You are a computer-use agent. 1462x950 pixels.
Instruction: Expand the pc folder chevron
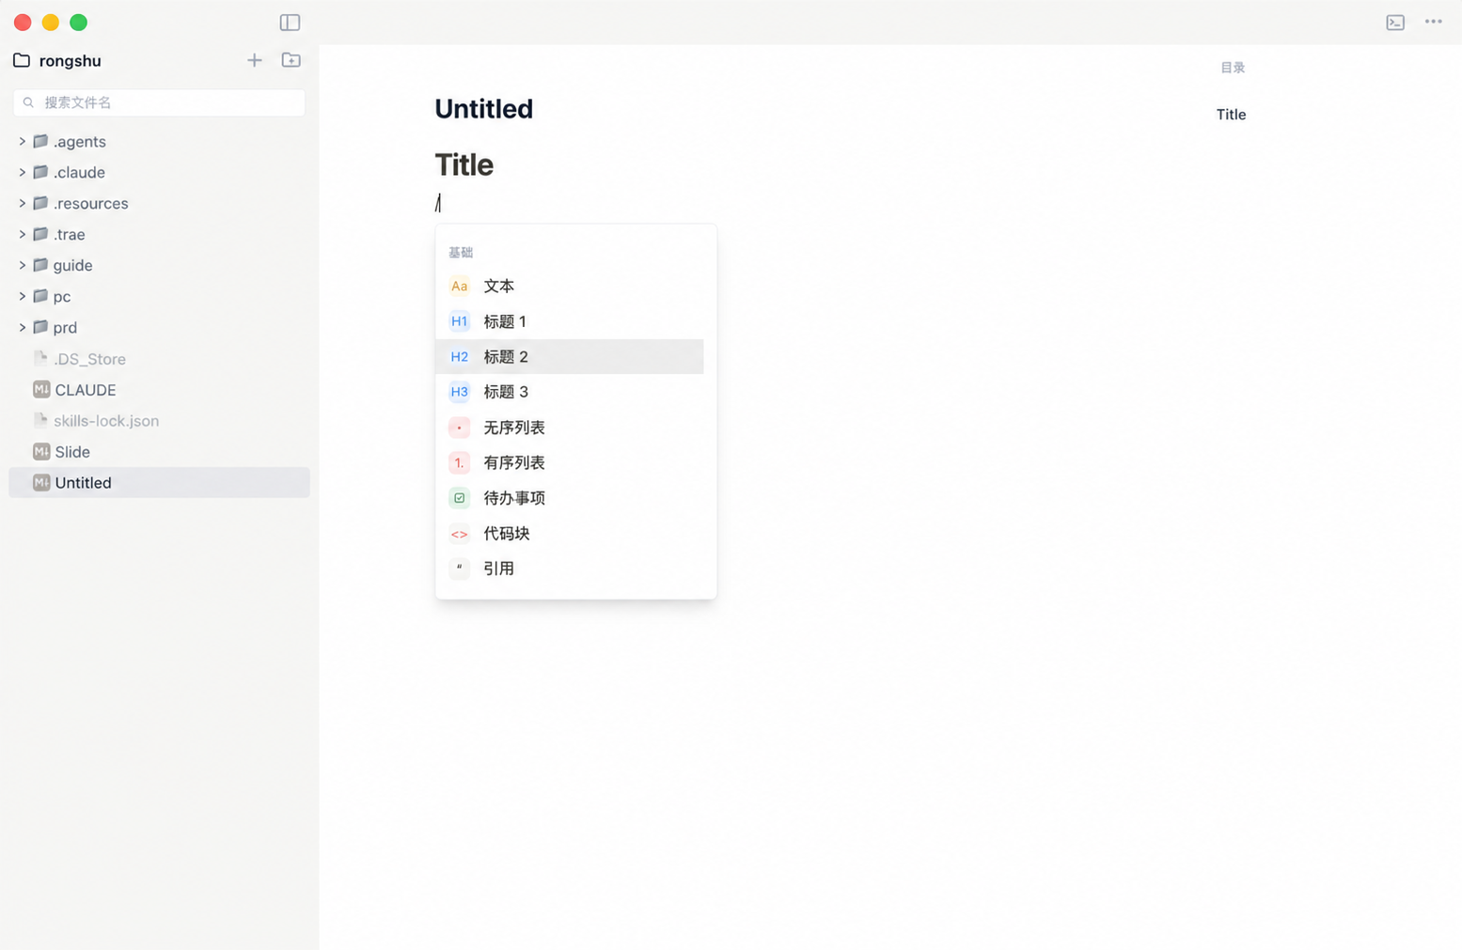pos(22,296)
